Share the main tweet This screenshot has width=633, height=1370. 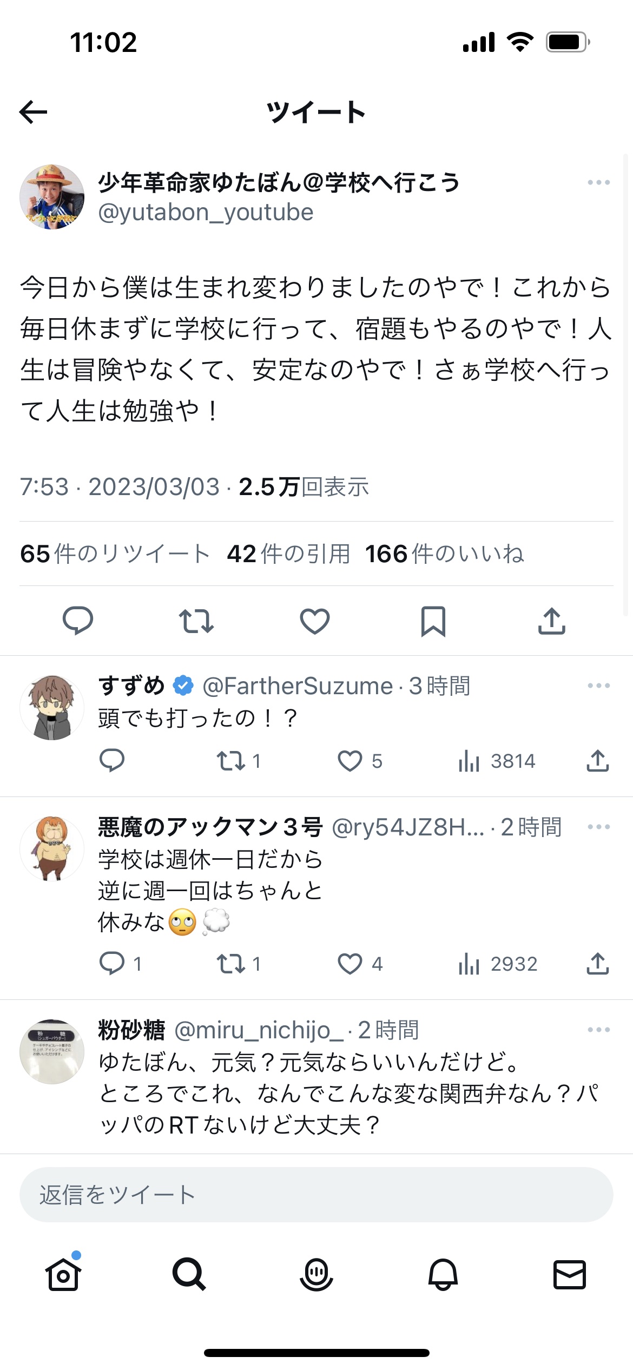tap(552, 621)
